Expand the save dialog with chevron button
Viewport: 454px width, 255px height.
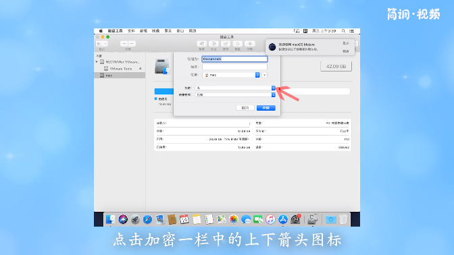point(264,75)
